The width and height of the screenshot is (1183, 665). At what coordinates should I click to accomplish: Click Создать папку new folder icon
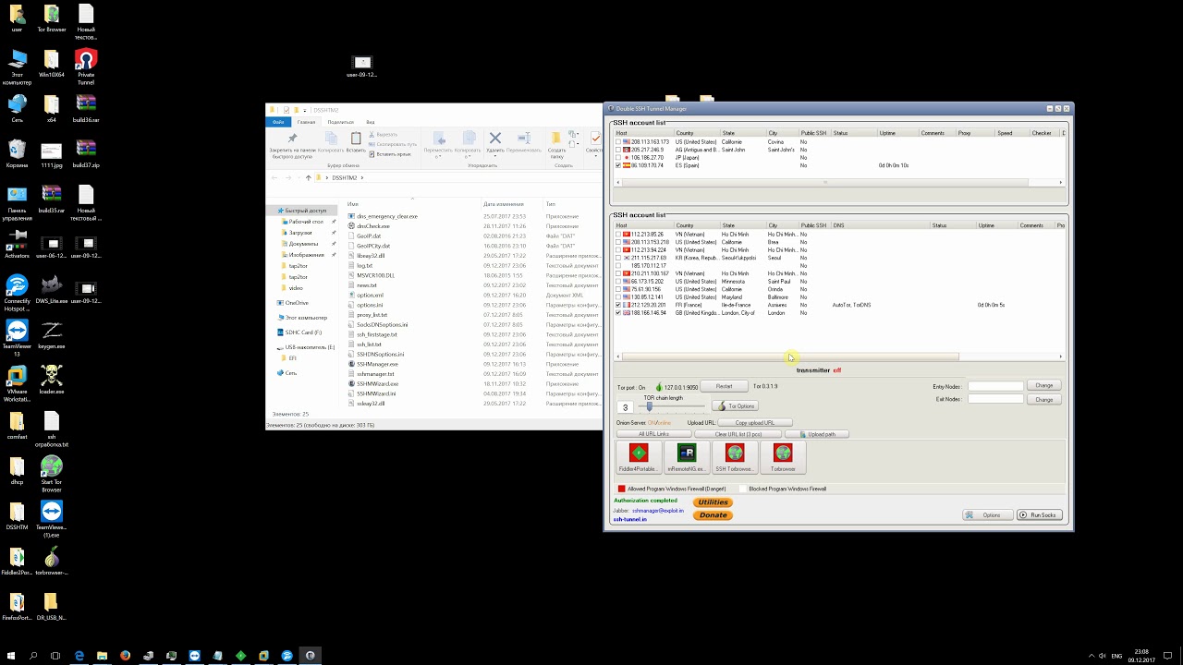tap(556, 139)
